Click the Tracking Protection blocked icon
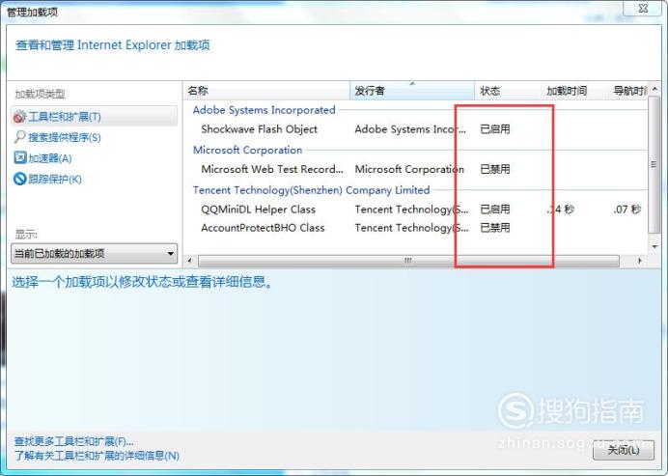The width and height of the screenshot is (668, 476). click(19, 179)
